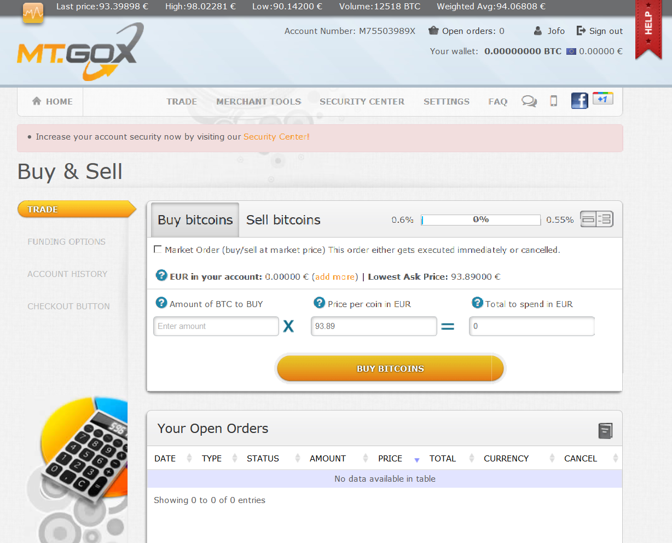Switch to the Buy bitcoins tab
The image size is (672, 543).
coord(195,219)
